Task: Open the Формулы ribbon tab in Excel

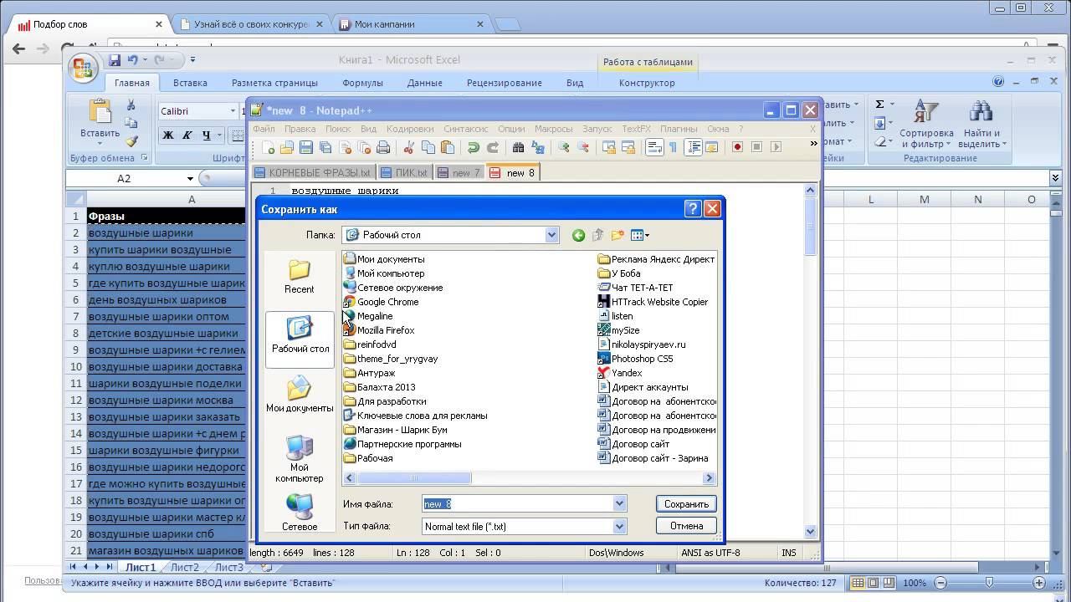Action: (362, 83)
